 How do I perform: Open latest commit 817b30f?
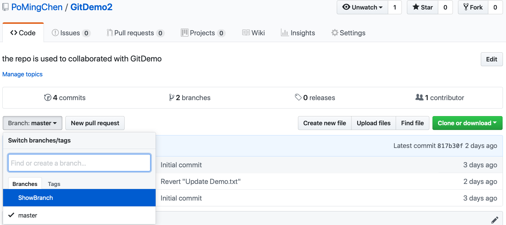coord(450,146)
